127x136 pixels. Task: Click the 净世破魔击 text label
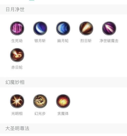click(x=109, y=41)
